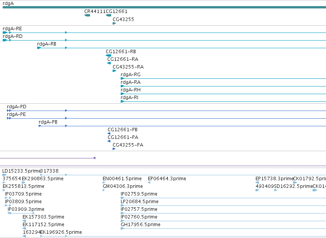Click the EK157303.5prime EST
Image resolution: width=326 pixels, height=238 pixels.
pyautogui.click(x=24, y=221)
